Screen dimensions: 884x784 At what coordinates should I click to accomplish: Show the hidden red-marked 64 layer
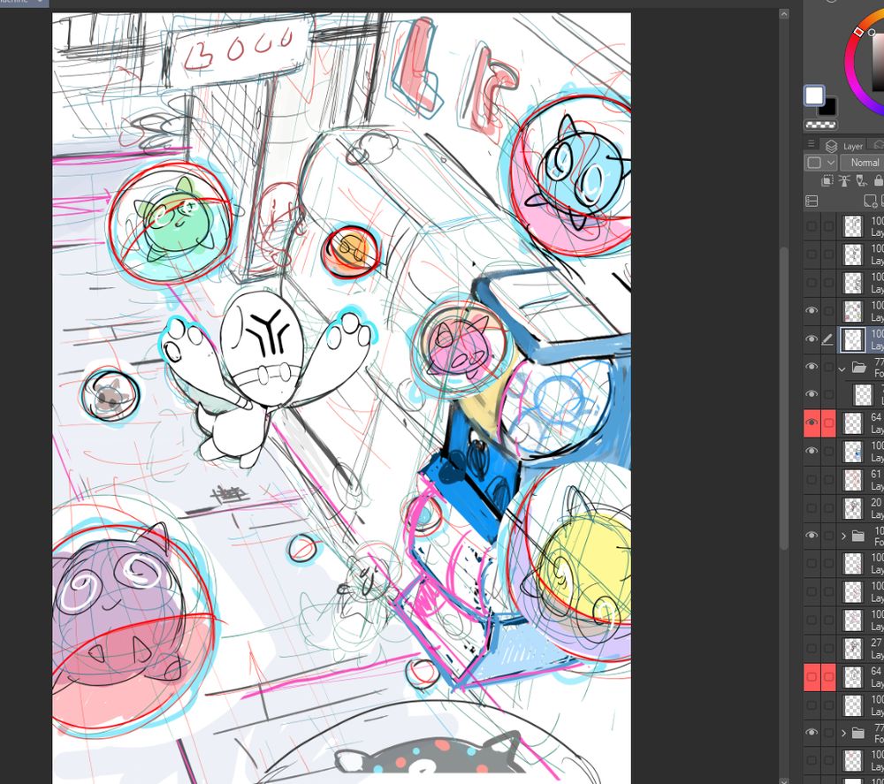(x=812, y=676)
